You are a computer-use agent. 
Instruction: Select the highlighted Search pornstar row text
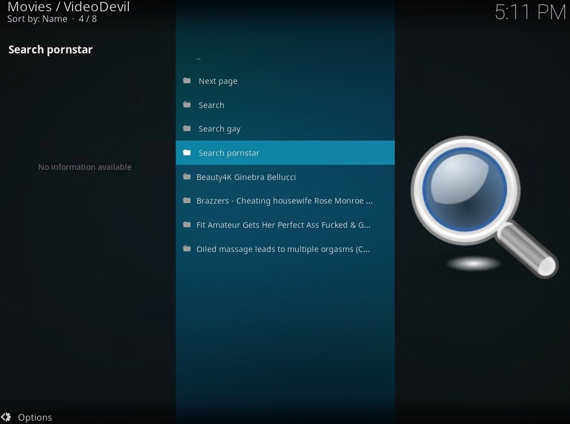(229, 153)
